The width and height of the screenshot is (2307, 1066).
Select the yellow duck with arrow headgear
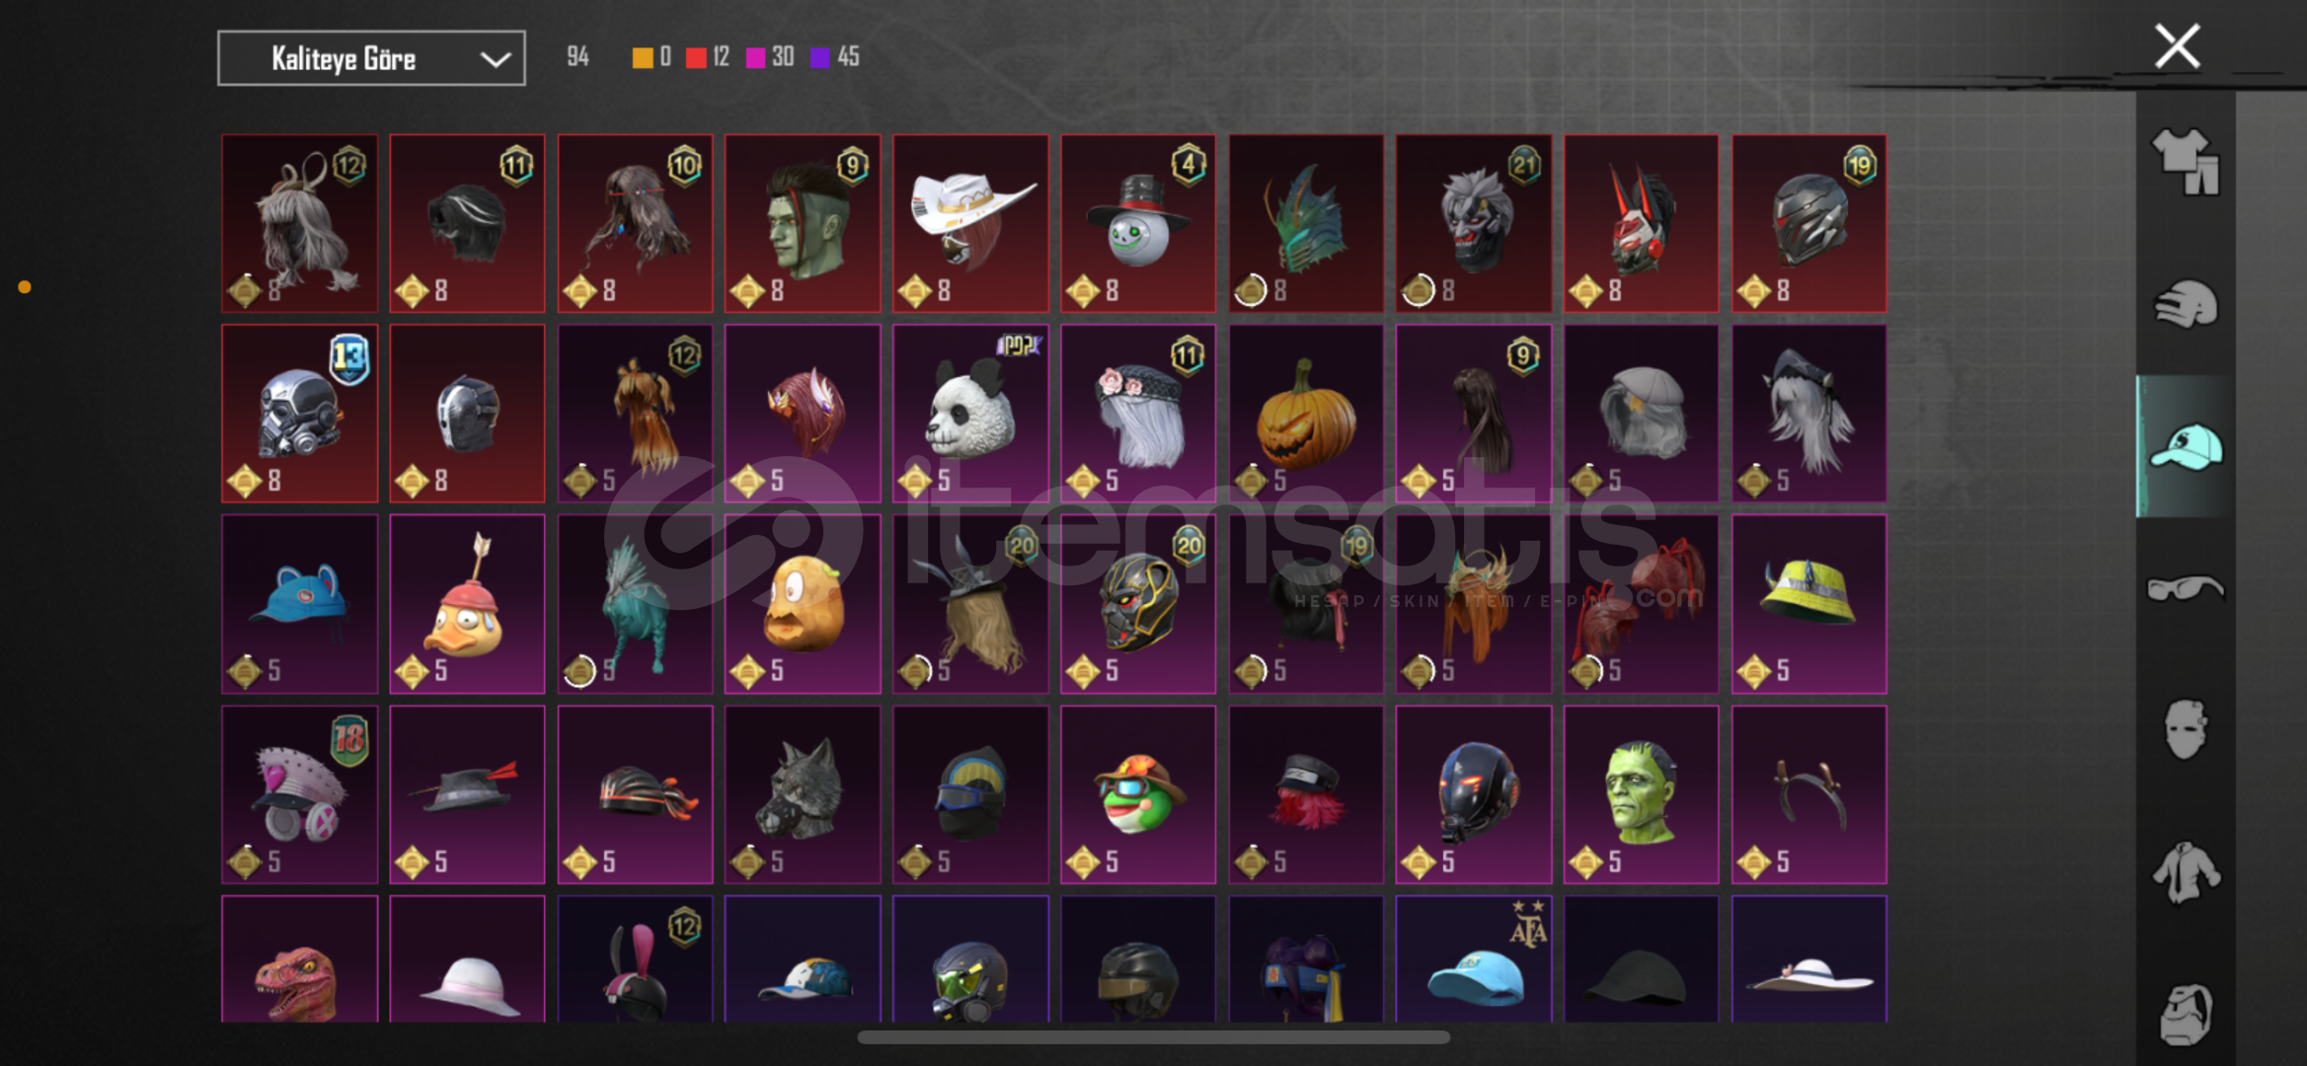467,604
